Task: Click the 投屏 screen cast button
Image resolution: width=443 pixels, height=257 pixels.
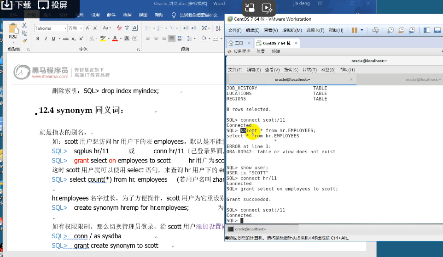Action: (x=52, y=5)
